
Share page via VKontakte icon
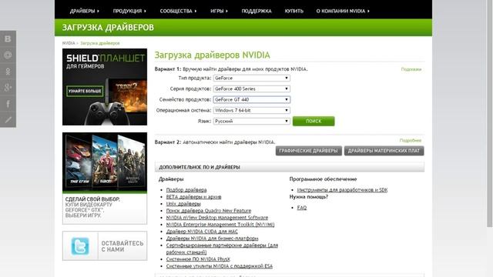click(8, 38)
